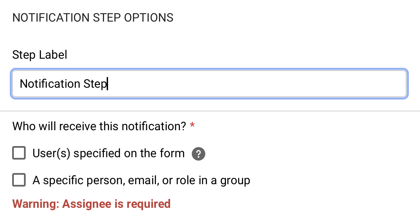Click the NOTIFICATION STEP OPTIONS heading
Viewport: 420px width, 224px height.
[x=93, y=17]
